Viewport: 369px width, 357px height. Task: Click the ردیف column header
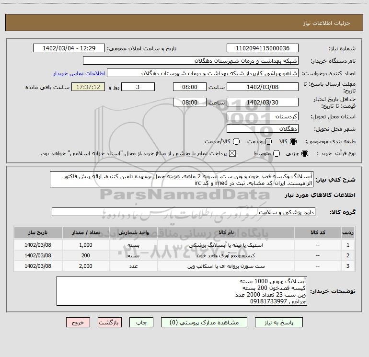348,233
